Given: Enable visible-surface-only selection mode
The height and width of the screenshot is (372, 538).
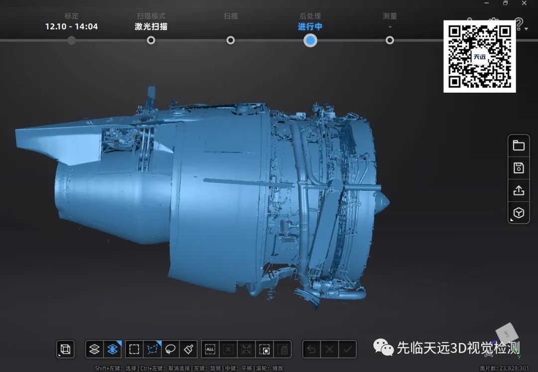Looking at the screenshot, I should 94,349.
